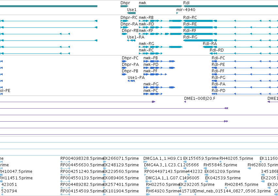Click transcript label nwk-RC
Screen dimensions: 278x196
[146, 50]
